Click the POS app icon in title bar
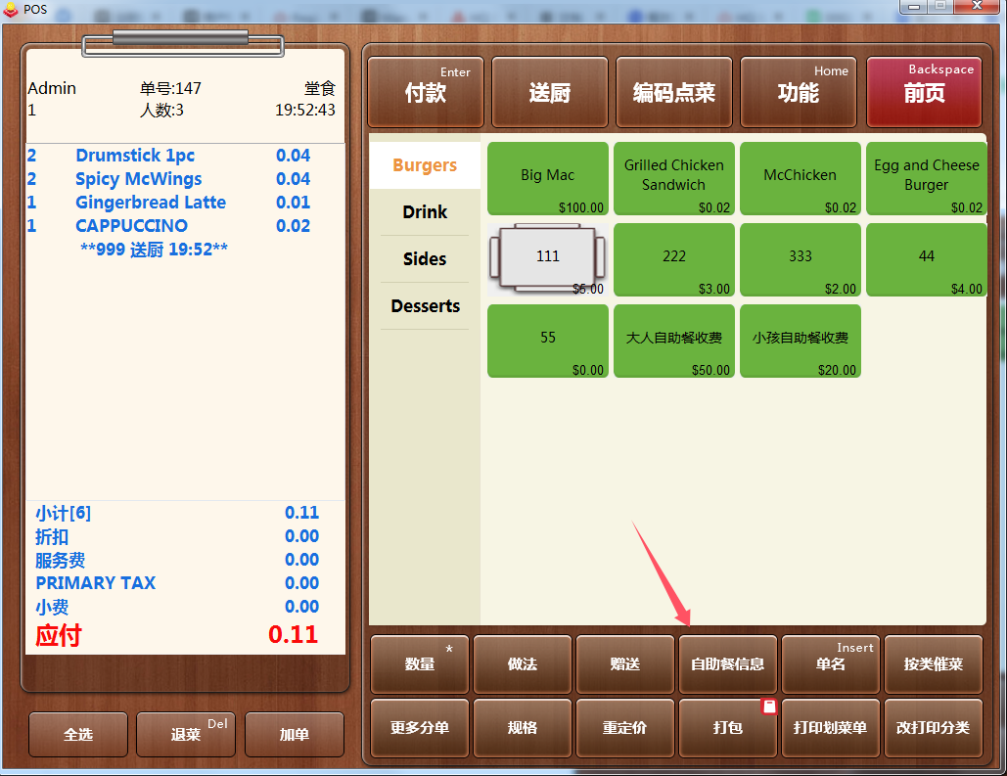This screenshot has height=776, width=1007. click(x=11, y=9)
